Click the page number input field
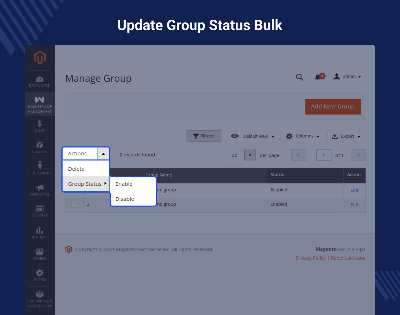Image resolution: width=400 pixels, height=315 pixels. [x=324, y=155]
